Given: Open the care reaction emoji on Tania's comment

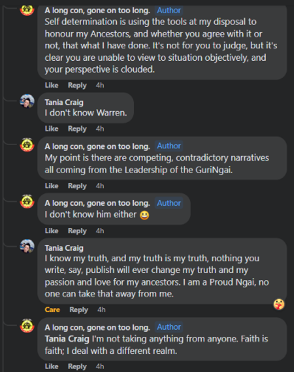Looking at the screenshot, I should click(x=279, y=304).
